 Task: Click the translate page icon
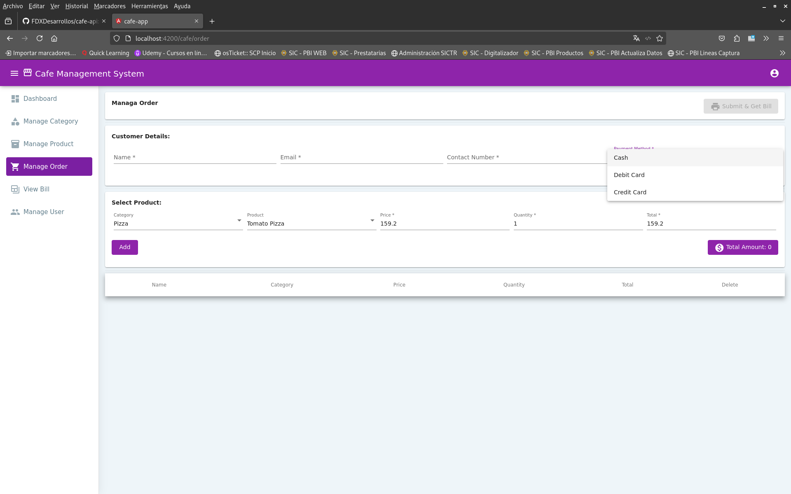(637, 38)
